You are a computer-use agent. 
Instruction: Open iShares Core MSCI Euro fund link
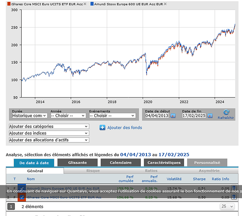point(64,197)
